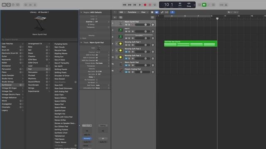Viewport: 266px width, 149px height.
Task: Toggle the Inspector button in control bar
Action: [x=8, y=5]
